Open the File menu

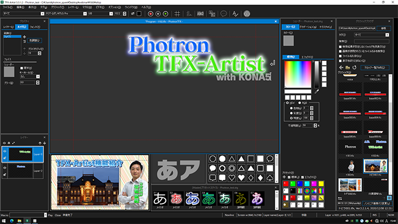pyautogui.click(x=7, y=7)
